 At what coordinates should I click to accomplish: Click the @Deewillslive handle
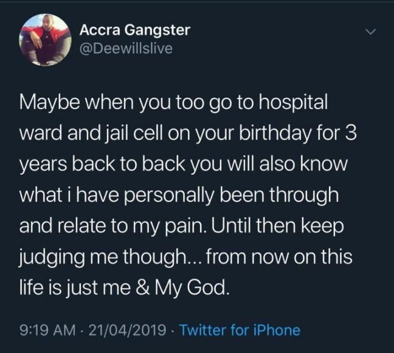point(126,49)
